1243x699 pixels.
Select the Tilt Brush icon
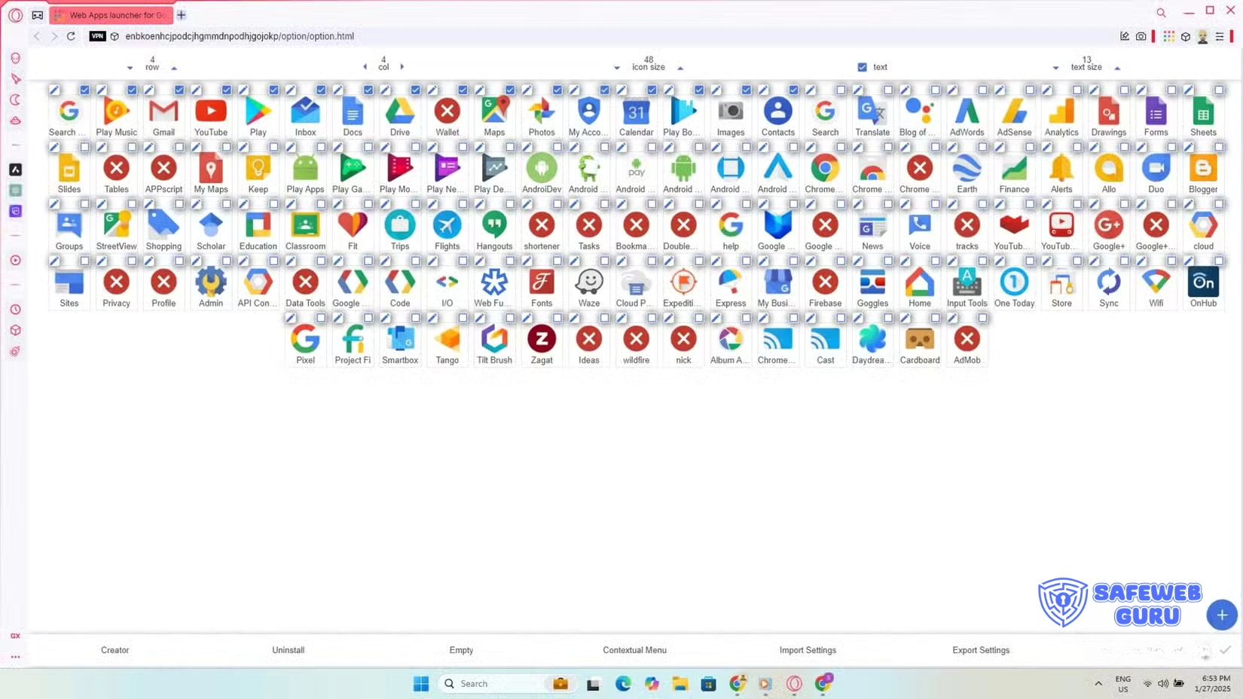point(494,339)
